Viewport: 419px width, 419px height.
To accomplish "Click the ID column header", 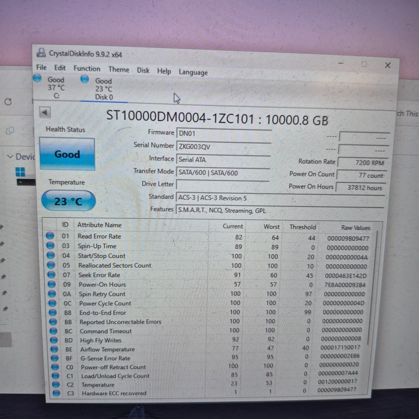I will (65, 225).
